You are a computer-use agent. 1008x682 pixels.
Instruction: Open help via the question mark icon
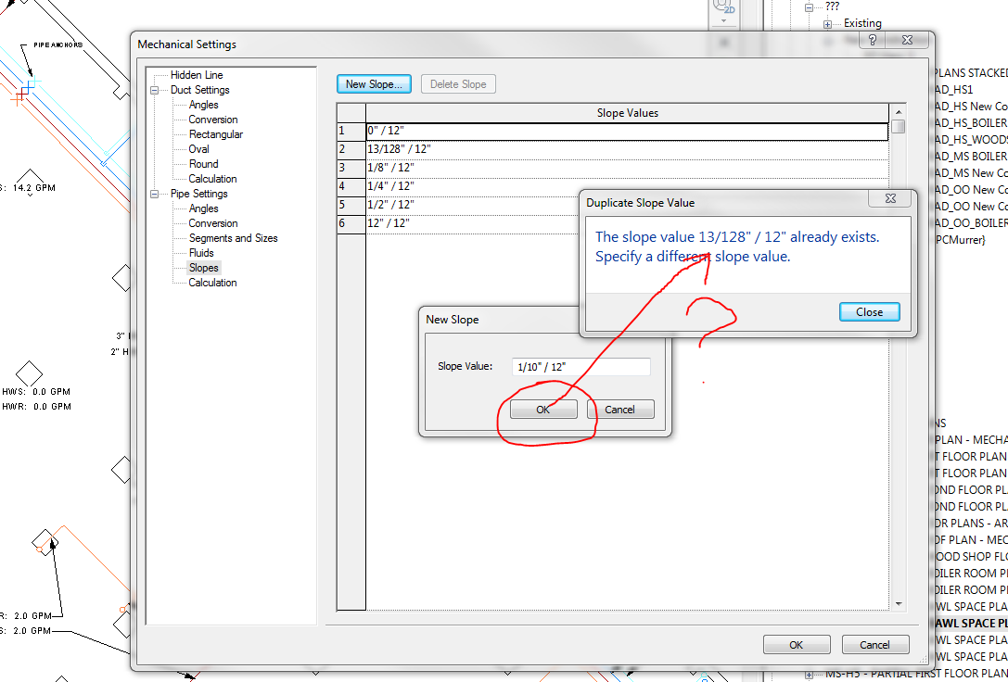coord(872,40)
